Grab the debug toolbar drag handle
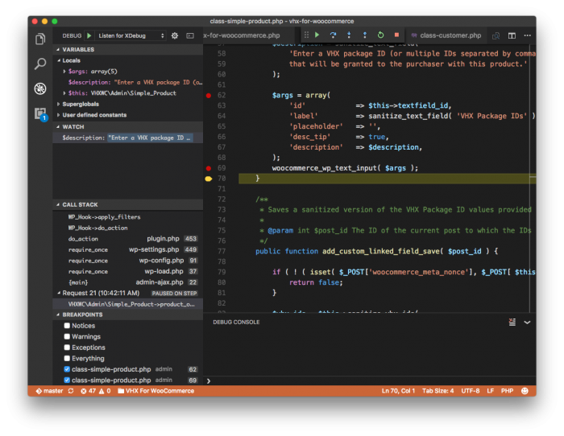The width and height of the screenshot is (564, 436). [x=306, y=35]
